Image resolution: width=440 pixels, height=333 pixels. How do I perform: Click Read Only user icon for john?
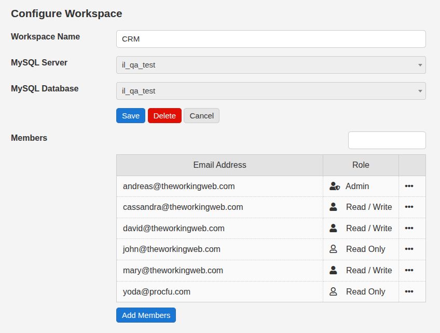point(334,249)
